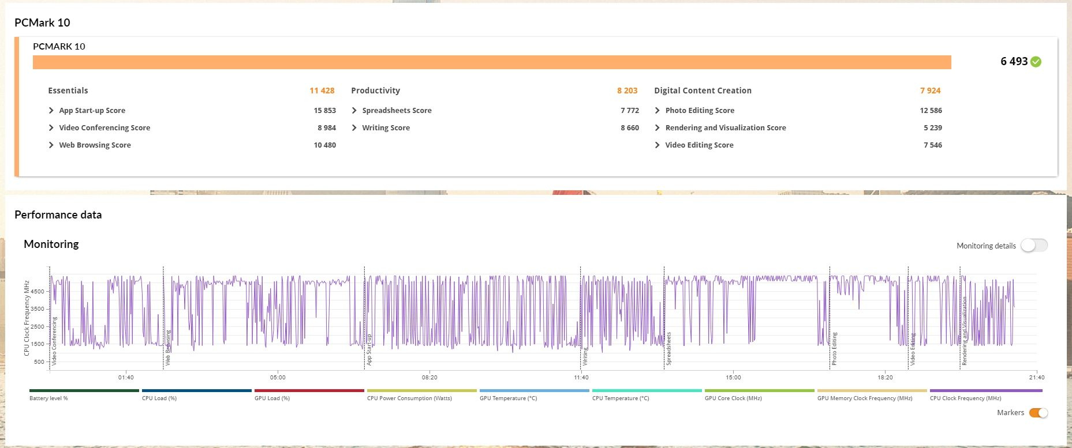Click Video Conferencing value 8 984

pos(327,128)
